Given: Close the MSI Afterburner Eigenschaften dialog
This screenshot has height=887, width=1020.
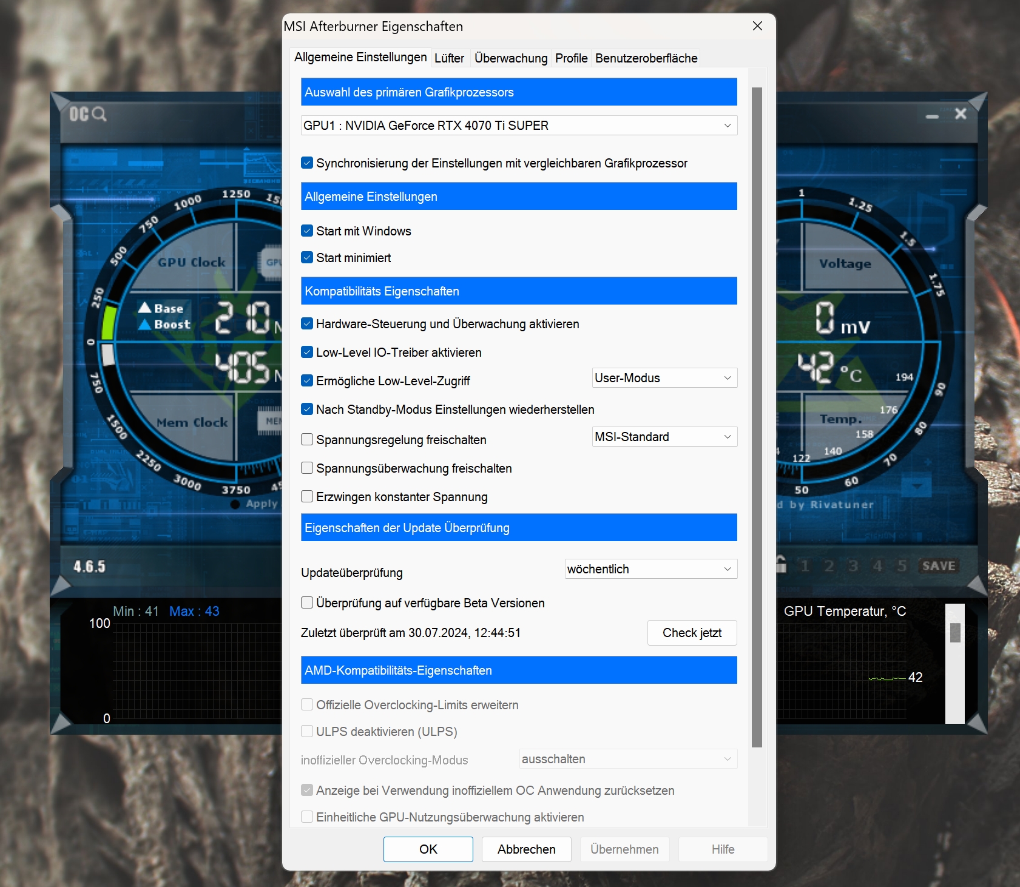Looking at the screenshot, I should click(x=757, y=26).
